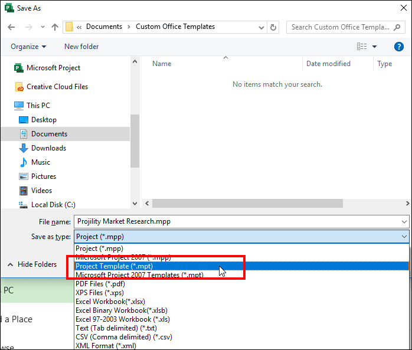The image size is (412, 350).
Task: Click the Microsoft Project icon in sidebar
Action: [x=19, y=68]
